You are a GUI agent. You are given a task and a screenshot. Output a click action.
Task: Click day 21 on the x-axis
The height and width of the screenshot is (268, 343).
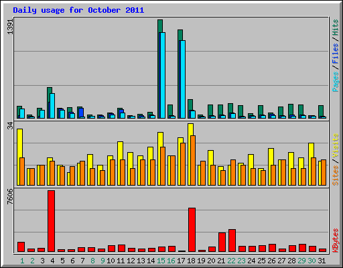pyautogui.click(x=221, y=261)
